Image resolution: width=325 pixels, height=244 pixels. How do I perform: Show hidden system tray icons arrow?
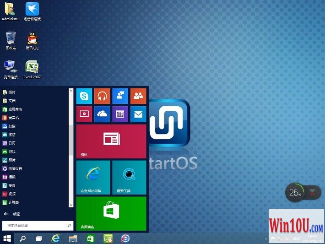[265, 239]
